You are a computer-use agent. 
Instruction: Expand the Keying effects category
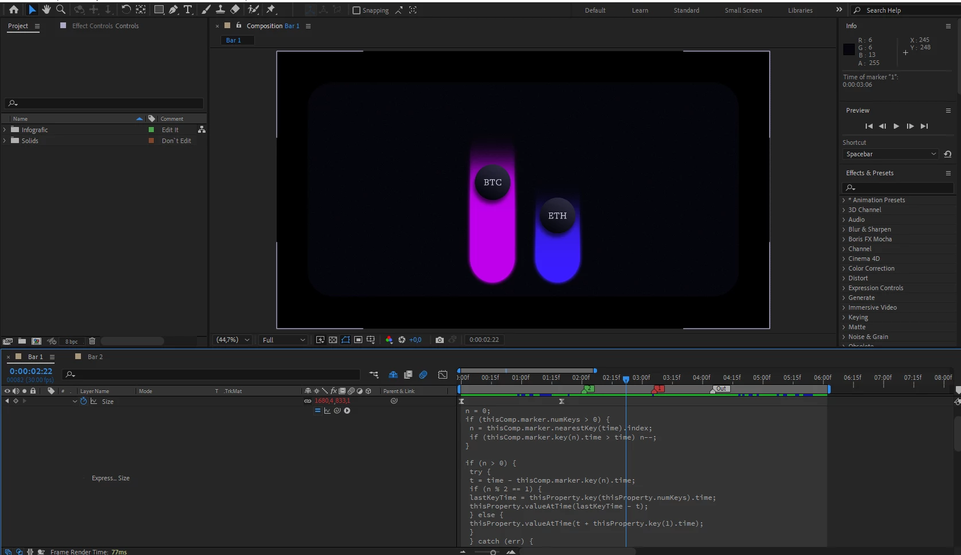pyautogui.click(x=844, y=317)
